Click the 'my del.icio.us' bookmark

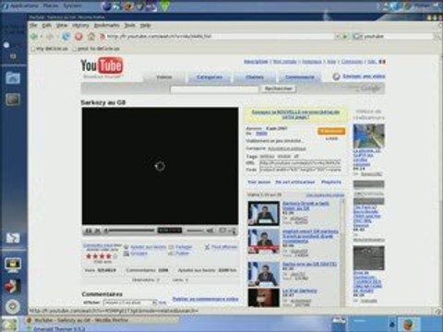pyautogui.click(x=50, y=49)
